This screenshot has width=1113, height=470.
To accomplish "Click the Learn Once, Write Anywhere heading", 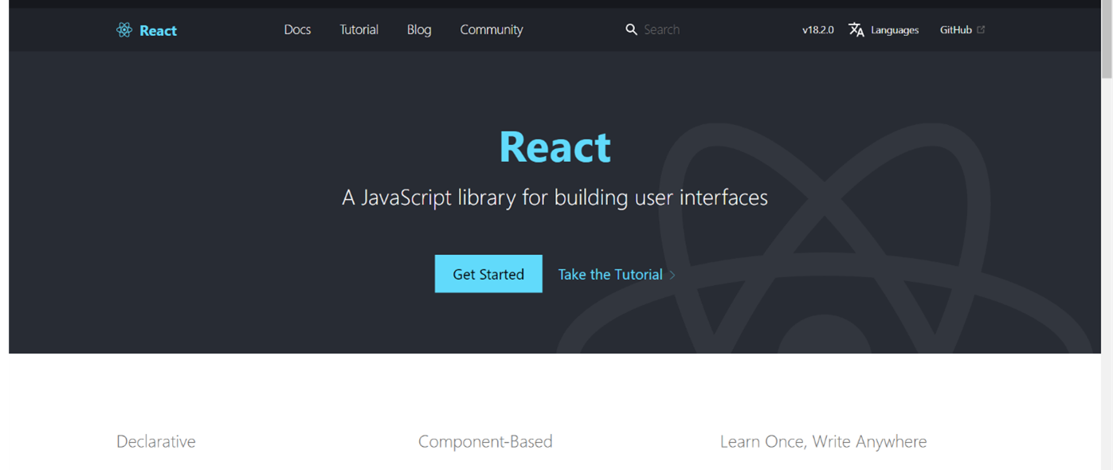I will click(x=824, y=441).
